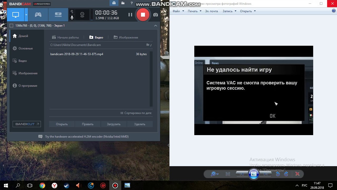This screenshot has height=190, width=337.
Task: Open the О программе section
Action: [x=27, y=85]
